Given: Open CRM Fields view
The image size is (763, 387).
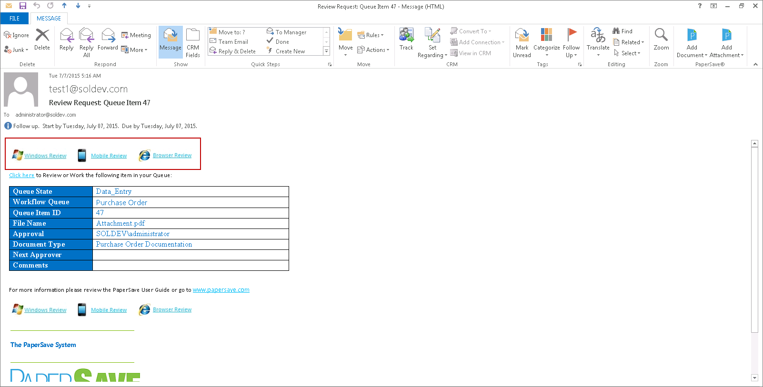Looking at the screenshot, I should tap(193, 42).
